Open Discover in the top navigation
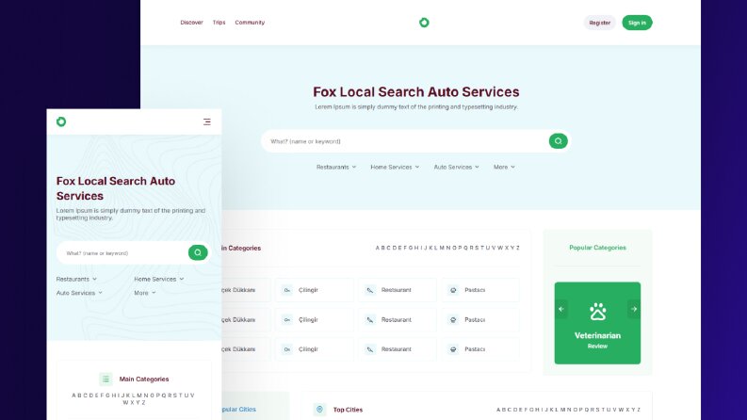The image size is (747, 420). 191,23
